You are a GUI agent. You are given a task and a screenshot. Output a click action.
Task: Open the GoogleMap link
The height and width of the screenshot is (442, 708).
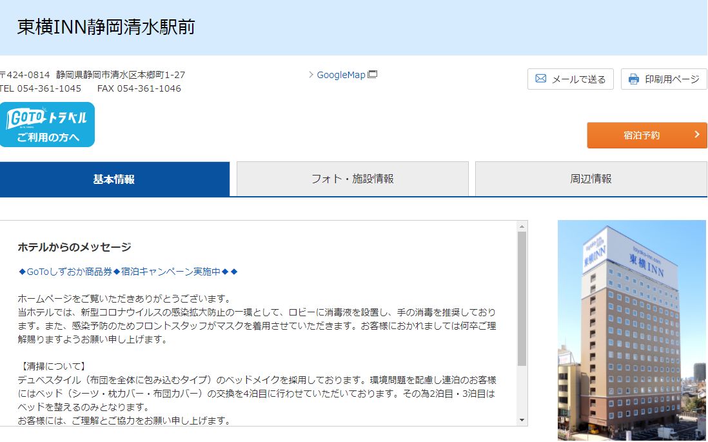point(341,75)
